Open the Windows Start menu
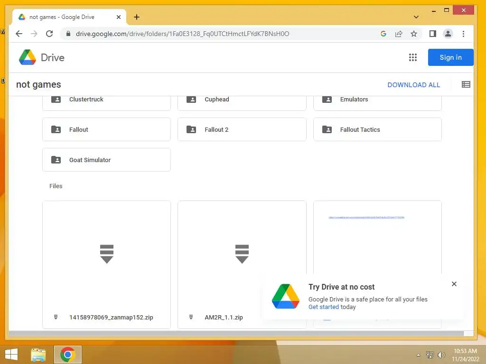 pyautogui.click(x=11, y=355)
